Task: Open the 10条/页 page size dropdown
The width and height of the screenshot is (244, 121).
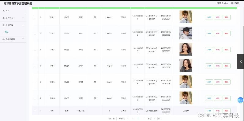Action: (x=123, y=119)
